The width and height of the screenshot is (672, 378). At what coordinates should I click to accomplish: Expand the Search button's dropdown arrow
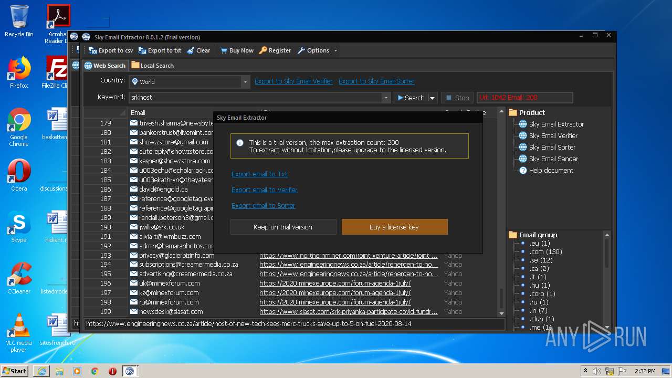433,98
